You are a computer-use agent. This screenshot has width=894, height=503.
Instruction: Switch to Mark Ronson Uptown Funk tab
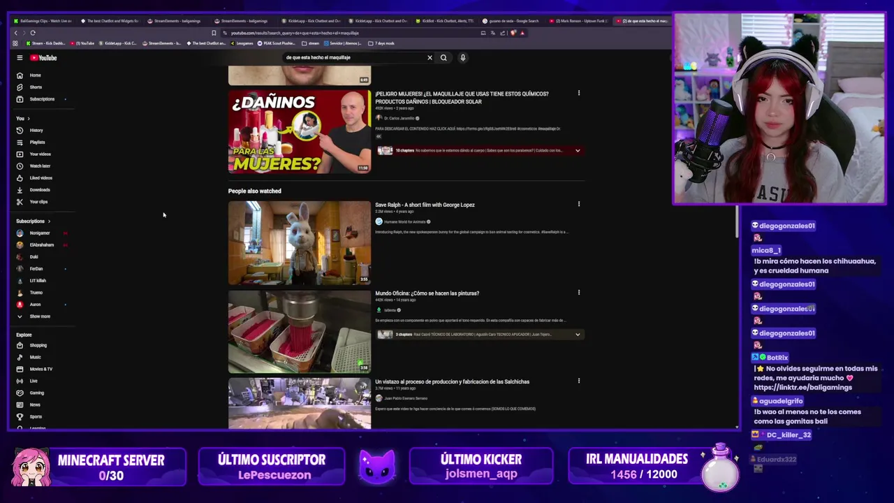578,21
